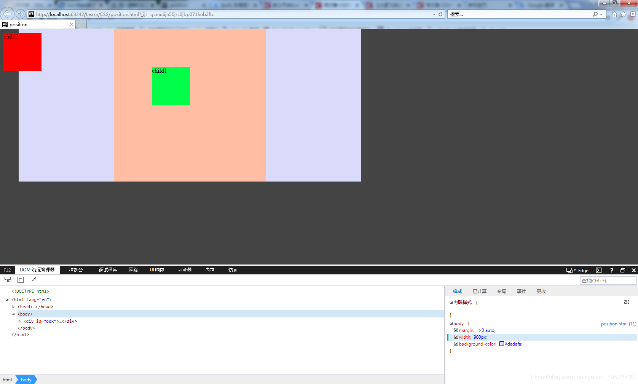The image size is (638, 384).
Task: Select the DOCTYPE html line
Action: 30,291
